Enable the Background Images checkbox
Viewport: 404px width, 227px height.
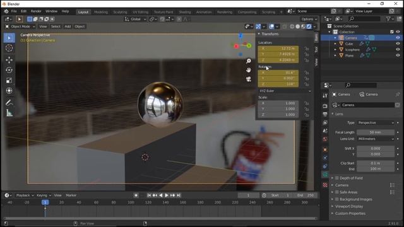336,199
